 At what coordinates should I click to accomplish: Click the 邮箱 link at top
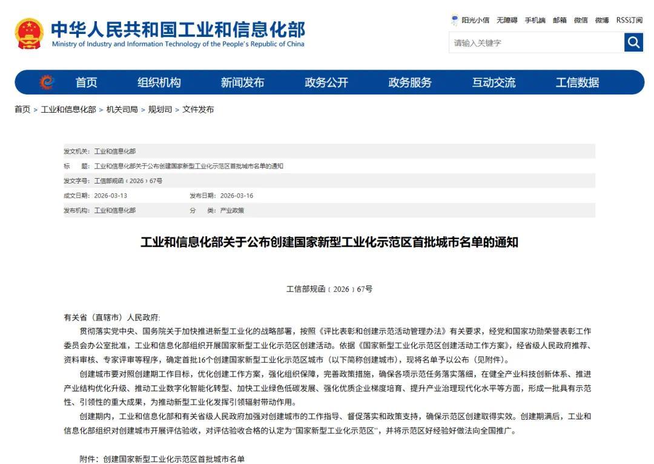pos(560,20)
